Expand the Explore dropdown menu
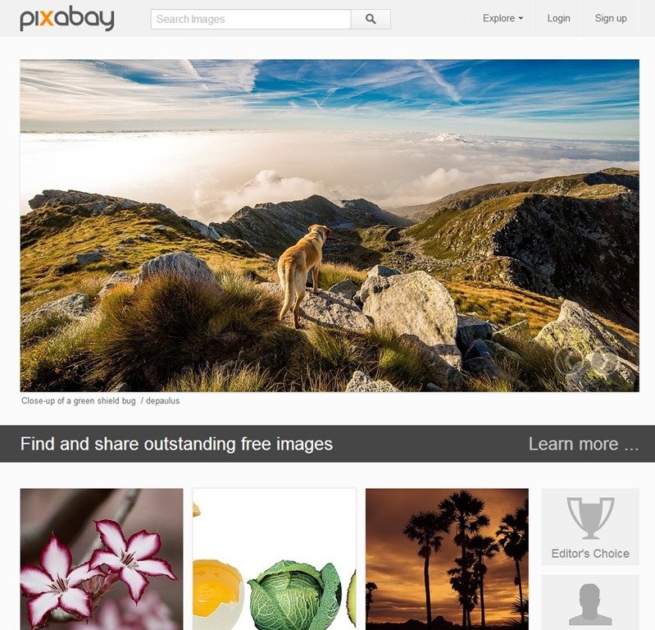Image resolution: width=655 pixels, height=630 pixels. (x=503, y=18)
